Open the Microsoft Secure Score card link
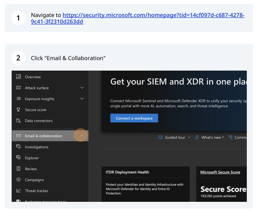Viewport: 261px width, 216px height. [220, 172]
